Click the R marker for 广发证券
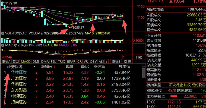This screenshot has height=108, width=206. [x=37, y=79]
